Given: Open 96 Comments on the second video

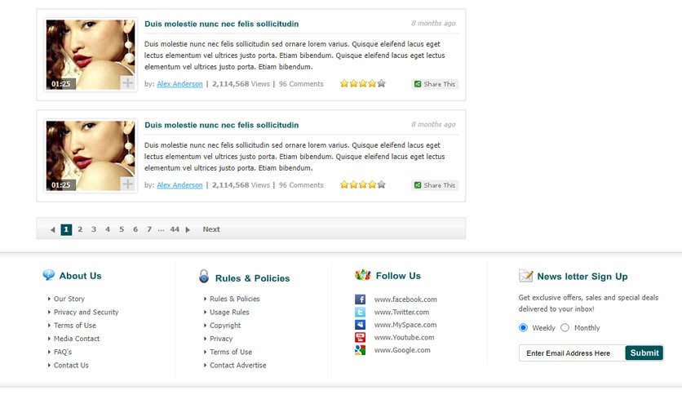Looking at the screenshot, I should (x=301, y=185).
